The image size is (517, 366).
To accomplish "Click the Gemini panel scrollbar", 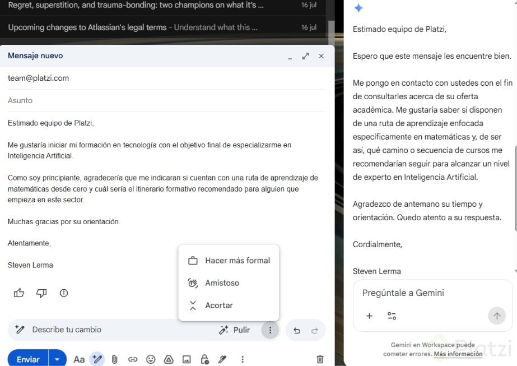I will tap(515, 188).
